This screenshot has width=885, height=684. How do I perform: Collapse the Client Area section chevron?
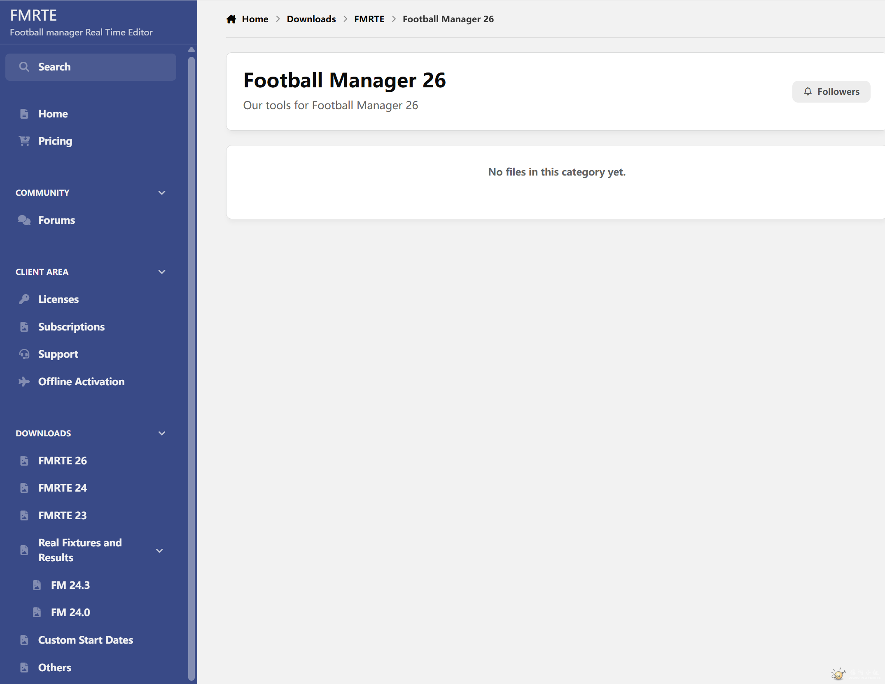[x=162, y=272]
